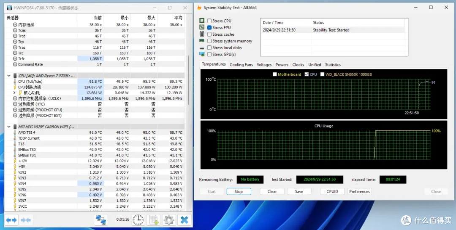456x230 pixels.
Task: Click the AIDA64 flame title icon
Action: click(199, 8)
